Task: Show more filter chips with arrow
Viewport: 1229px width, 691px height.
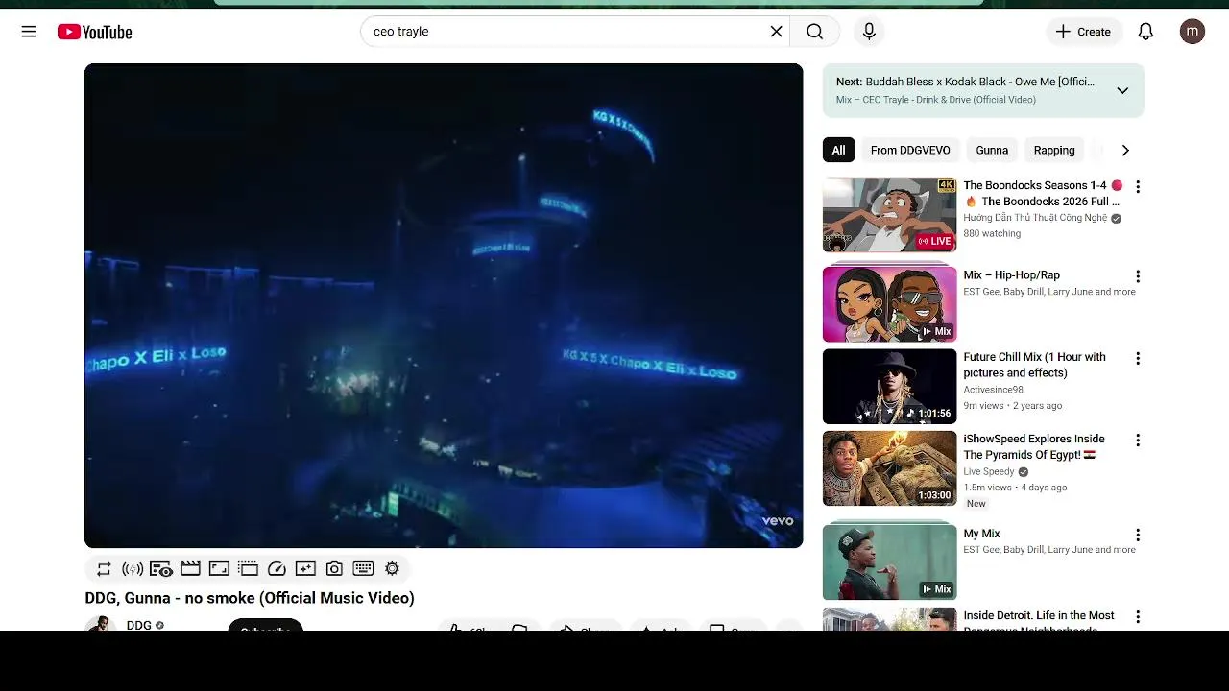Action: pyautogui.click(x=1125, y=150)
